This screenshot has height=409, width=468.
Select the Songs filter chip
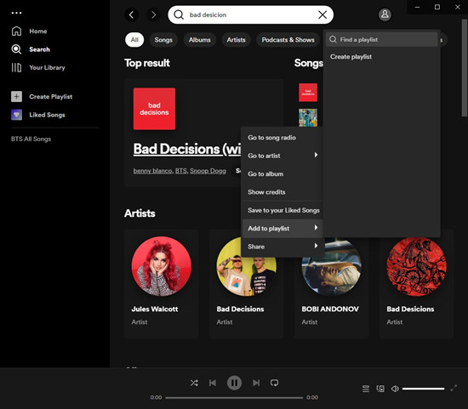click(163, 40)
